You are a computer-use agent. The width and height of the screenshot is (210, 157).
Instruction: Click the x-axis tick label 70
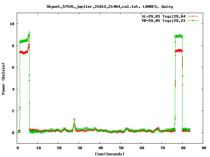pyautogui.click(x=162, y=148)
